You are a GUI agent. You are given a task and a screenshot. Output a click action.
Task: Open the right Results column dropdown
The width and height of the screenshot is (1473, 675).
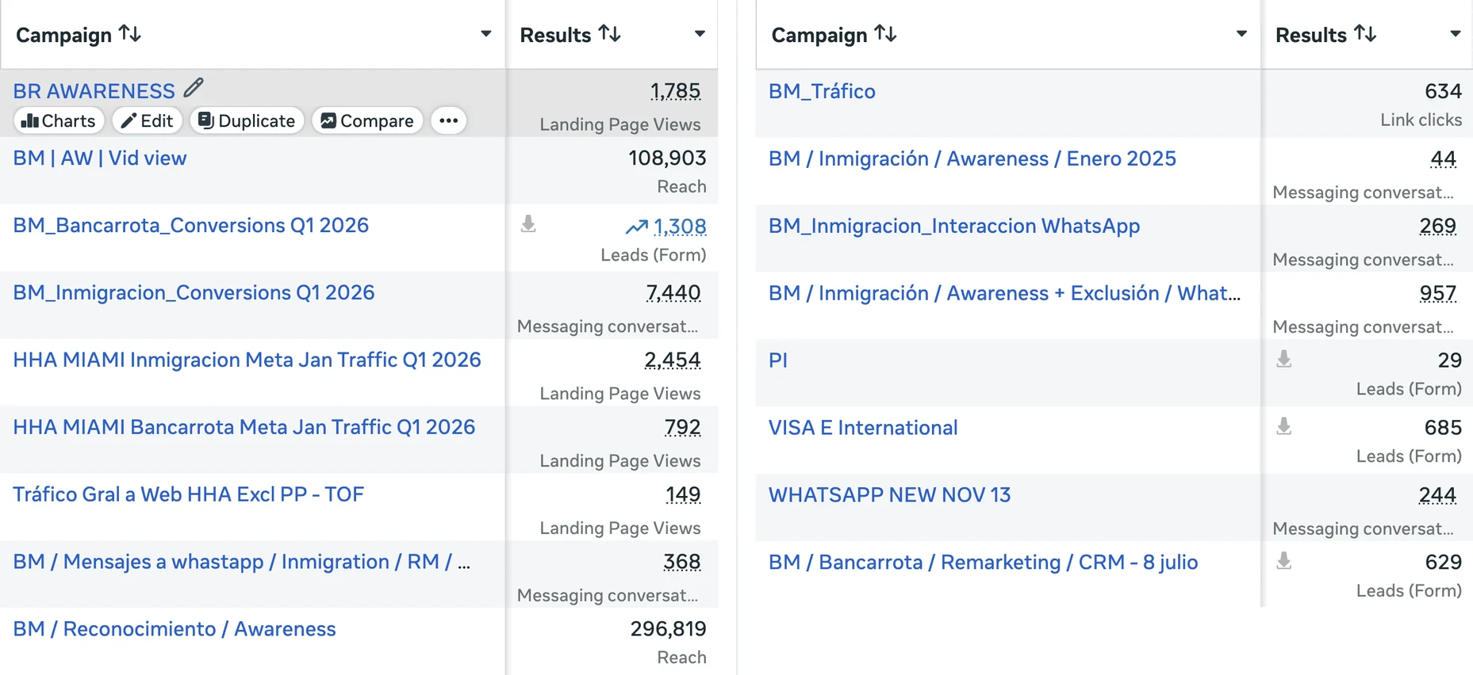coord(1456,34)
